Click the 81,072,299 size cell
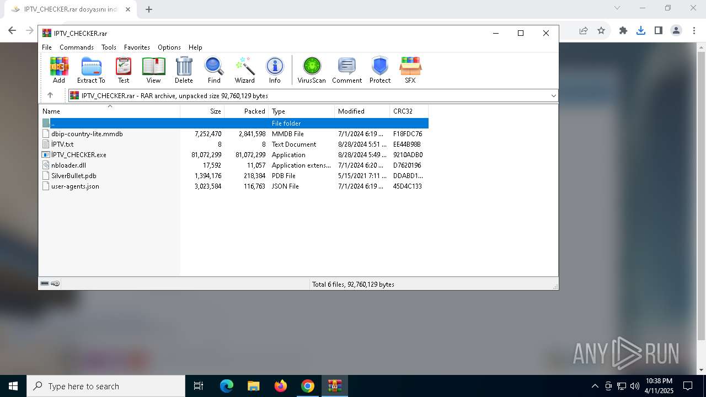 tap(206, 154)
